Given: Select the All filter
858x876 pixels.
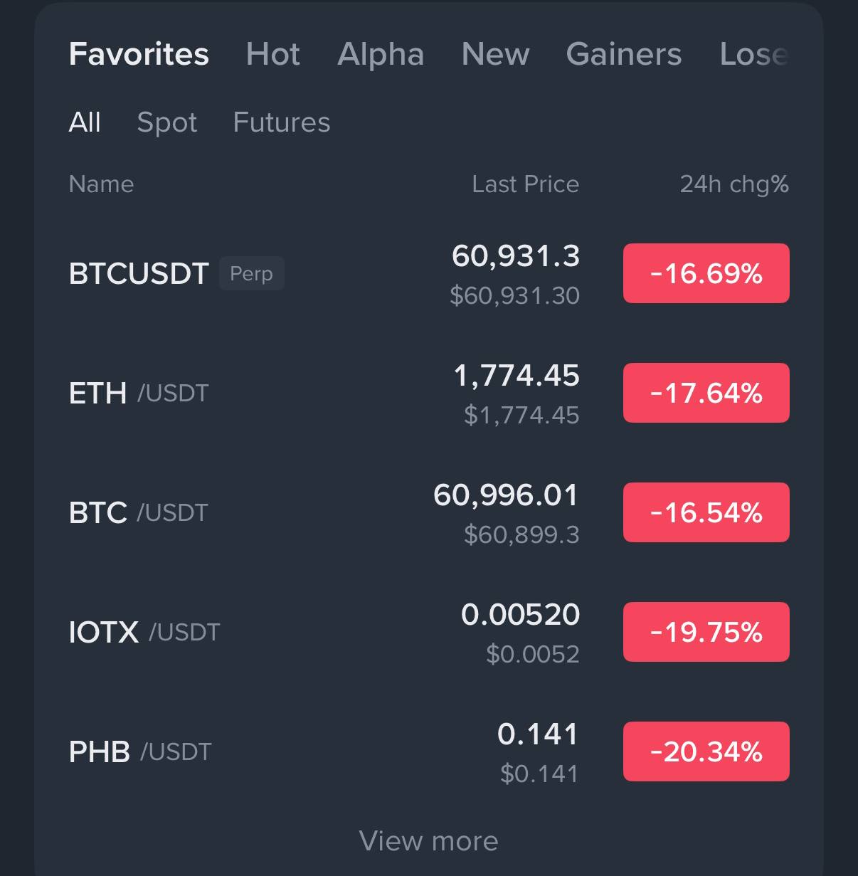Looking at the screenshot, I should click(85, 122).
